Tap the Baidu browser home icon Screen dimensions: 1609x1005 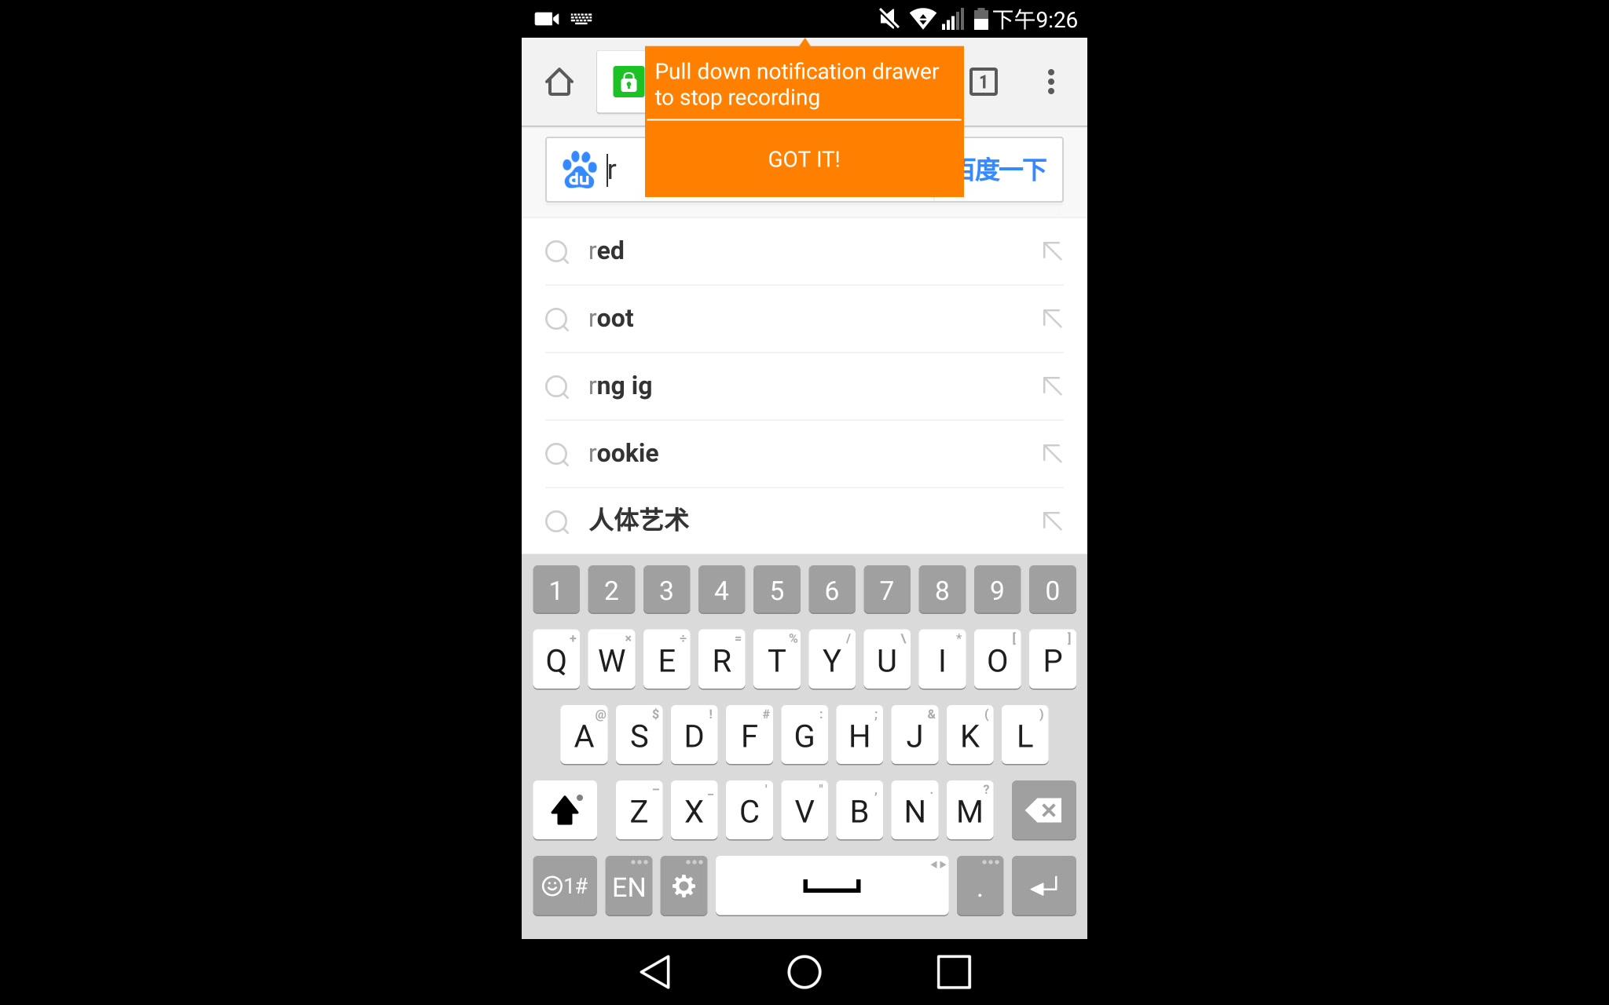point(559,82)
